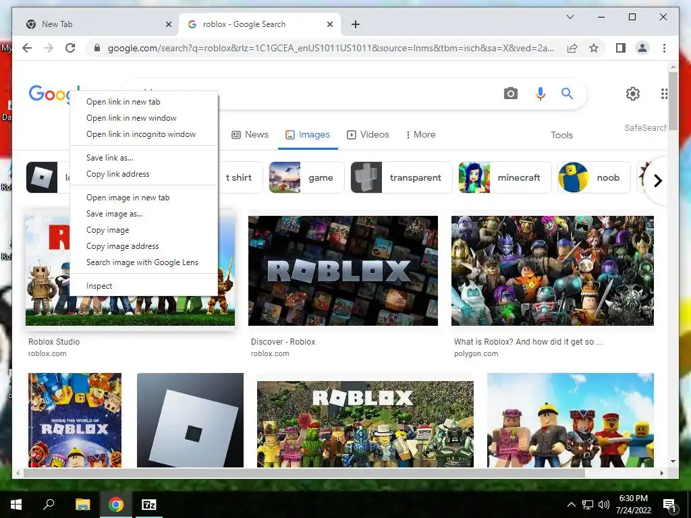Click the horizontal page scrollbar
Viewport: 691px width, 518px height.
coord(304,473)
